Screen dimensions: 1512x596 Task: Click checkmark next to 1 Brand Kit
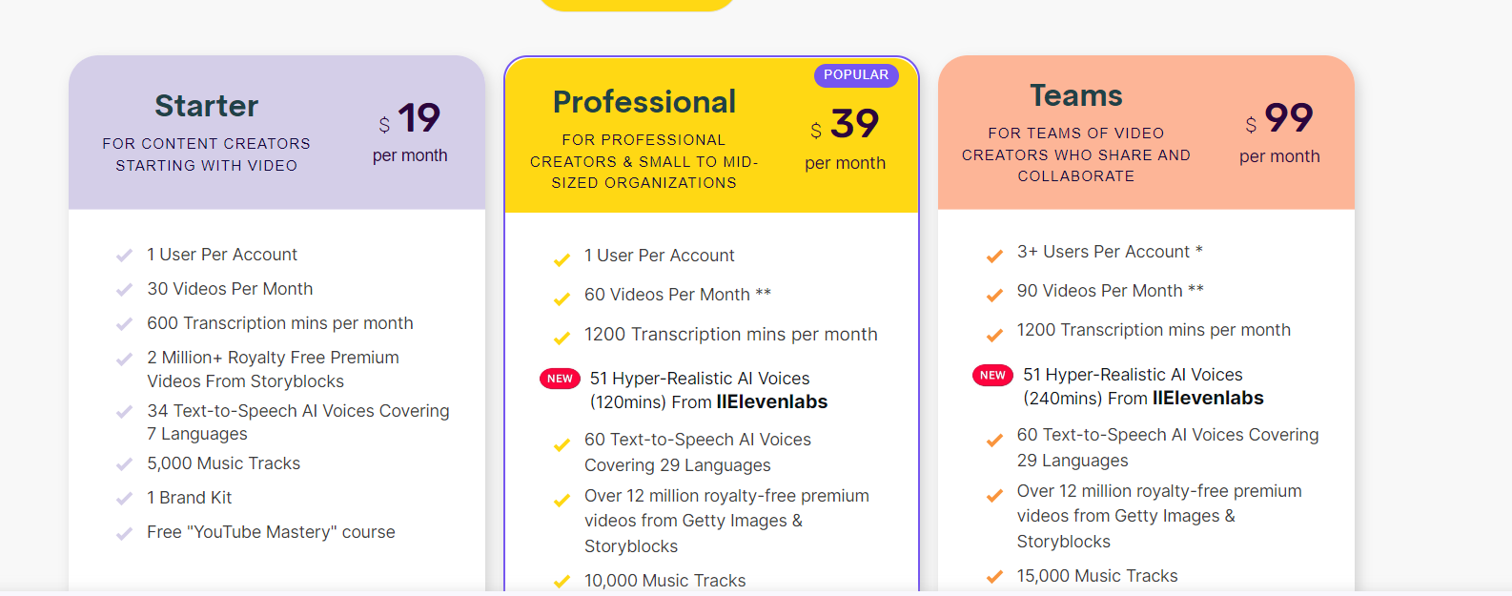coord(124,499)
